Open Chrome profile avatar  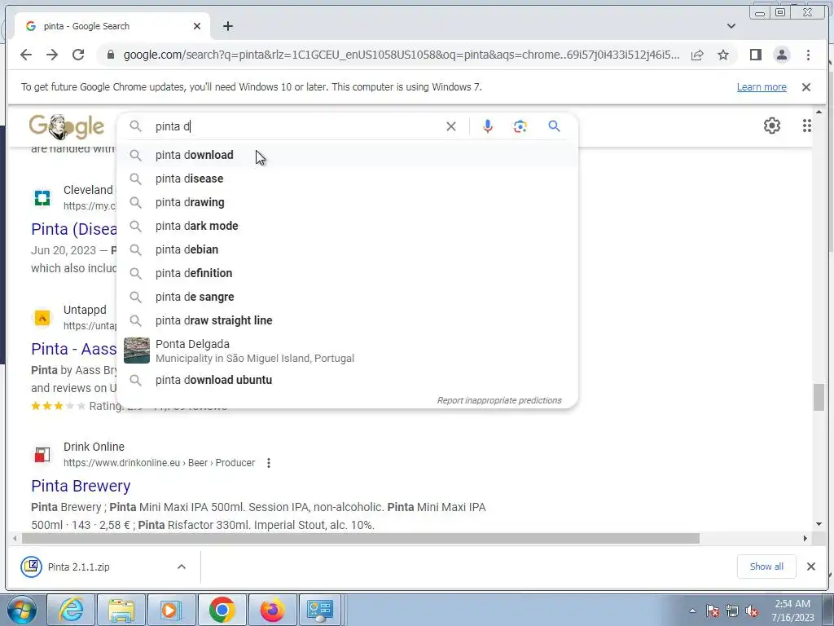tap(781, 55)
